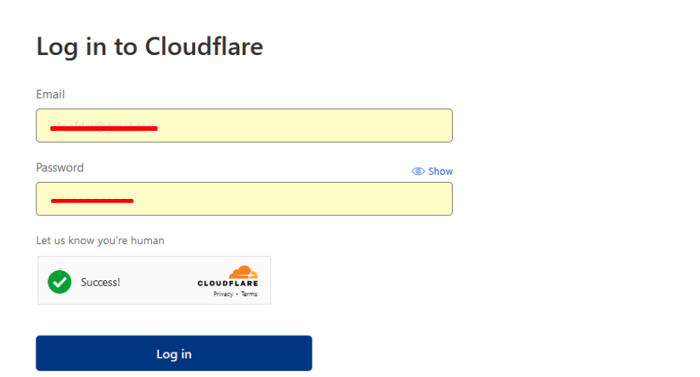700x377 pixels.
Task: Click the orange Cloudflare cloud logo
Action: pos(243,272)
